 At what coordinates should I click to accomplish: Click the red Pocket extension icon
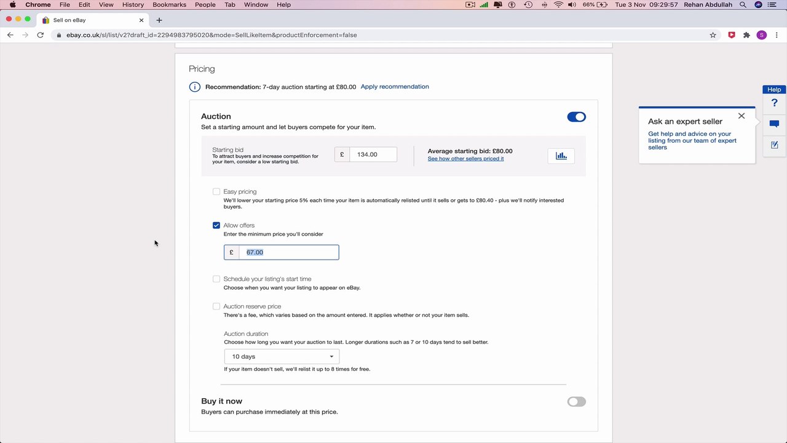pyautogui.click(x=732, y=35)
